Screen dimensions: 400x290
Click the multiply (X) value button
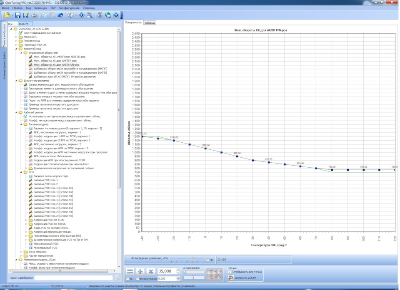coord(151,271)
